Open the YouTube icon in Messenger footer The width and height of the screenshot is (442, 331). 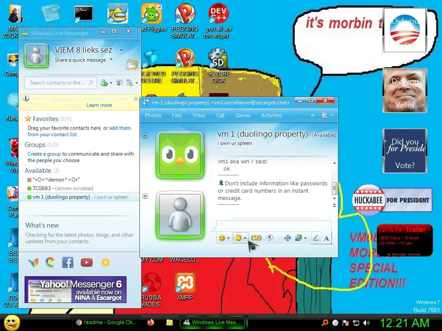[86, 262]
